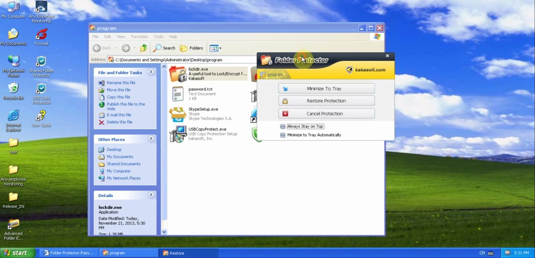Open My Documents desktop icon
Screen dimensions: 535x258
point(13,37)
